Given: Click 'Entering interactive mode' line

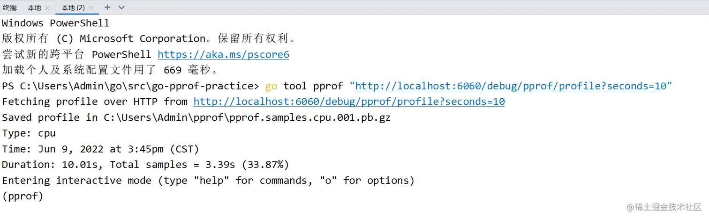Looking at the screenshot, I should click(208, 181).
